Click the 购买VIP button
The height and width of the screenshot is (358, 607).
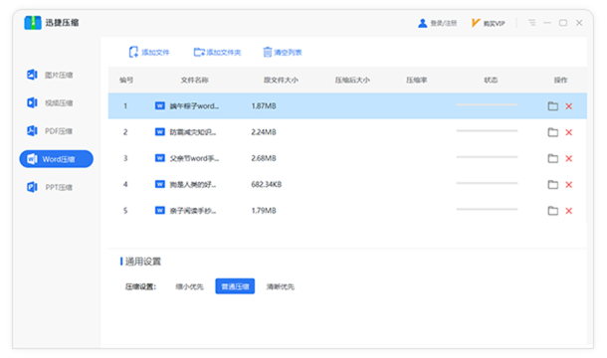(x=489, y=23)
